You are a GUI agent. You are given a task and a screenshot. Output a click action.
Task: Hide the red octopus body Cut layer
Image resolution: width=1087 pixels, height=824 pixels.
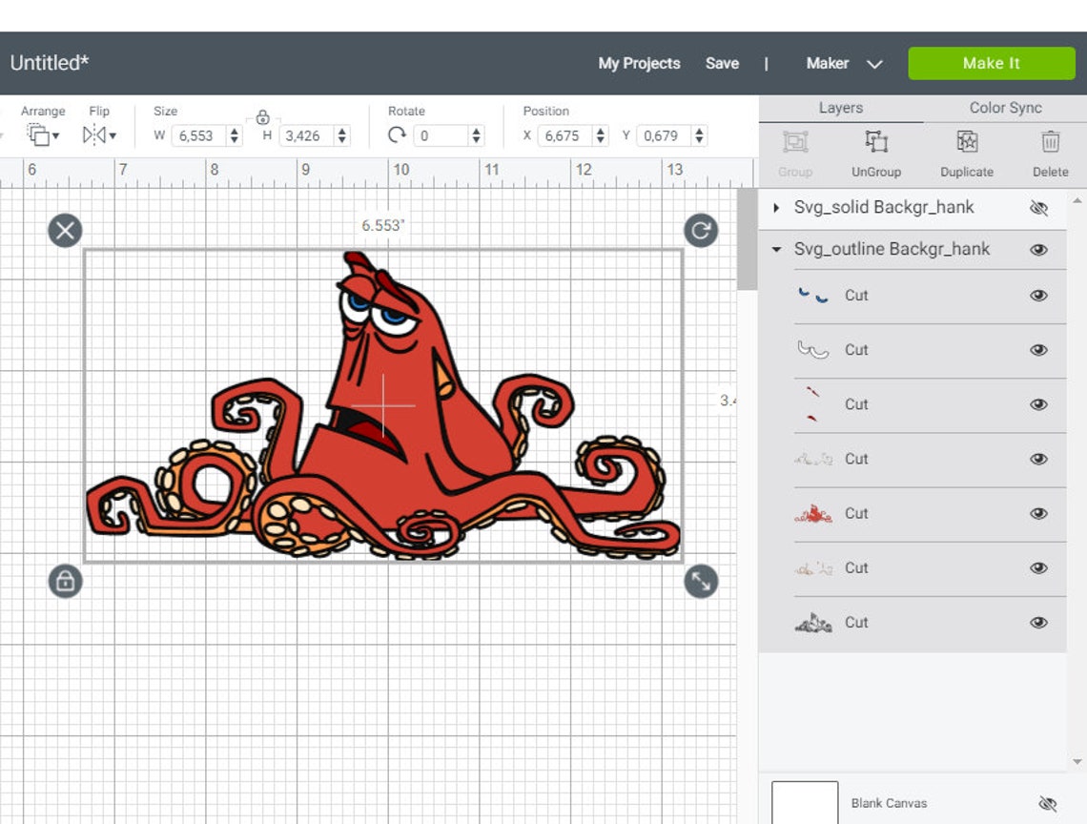1038,513
